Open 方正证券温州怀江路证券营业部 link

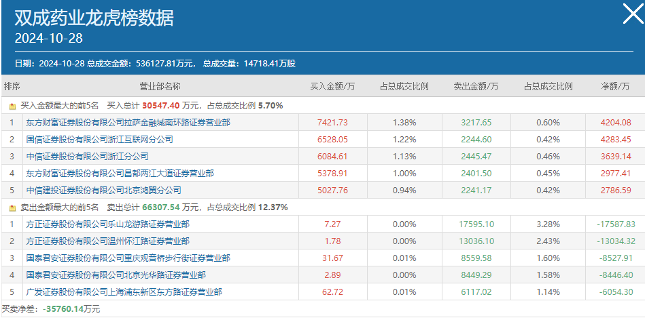coord(108,241)
